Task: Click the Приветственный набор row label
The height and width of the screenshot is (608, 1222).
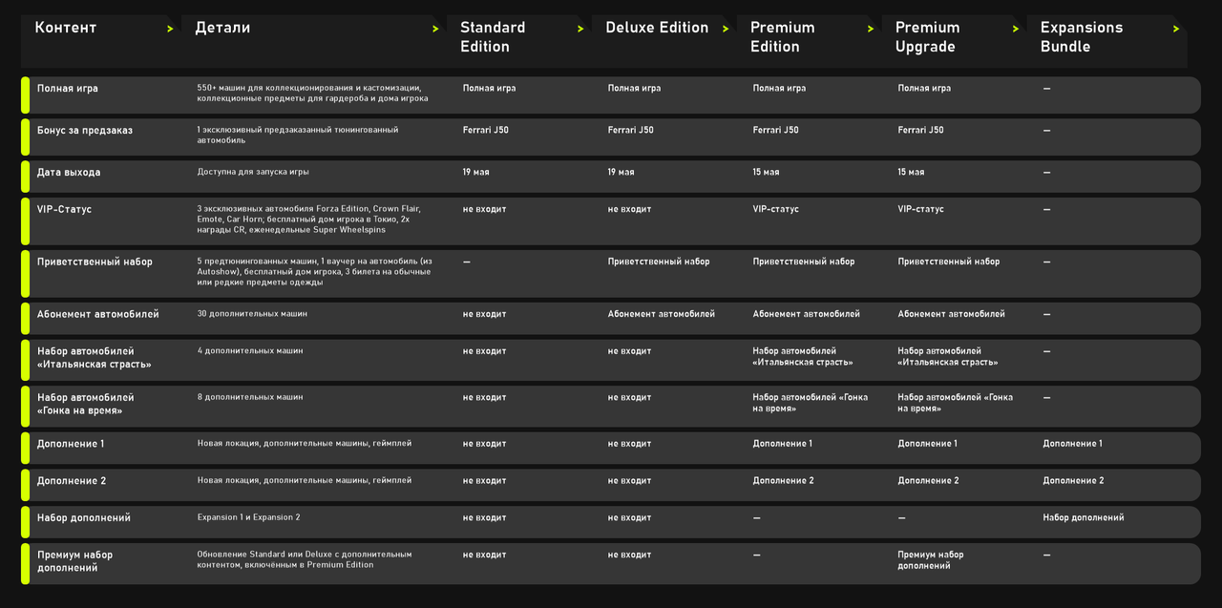Action: tap(95, 262)
